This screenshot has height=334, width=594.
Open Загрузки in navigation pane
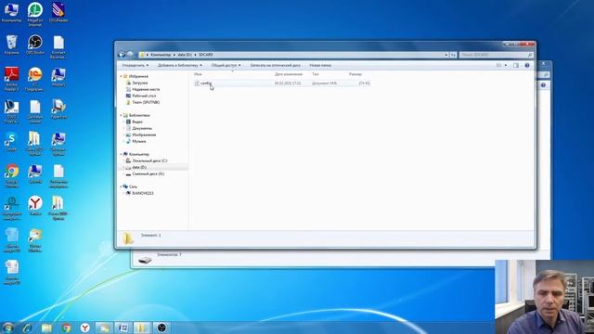click(140, 83)
